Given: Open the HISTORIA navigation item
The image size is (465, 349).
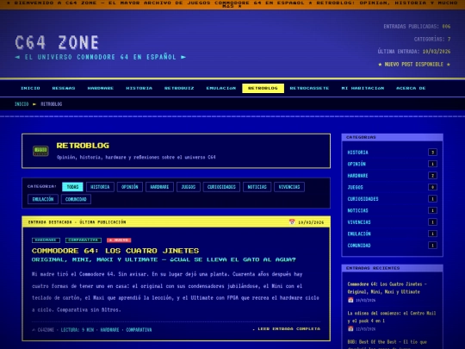Looking at the screenshot, I should (139, 88).
